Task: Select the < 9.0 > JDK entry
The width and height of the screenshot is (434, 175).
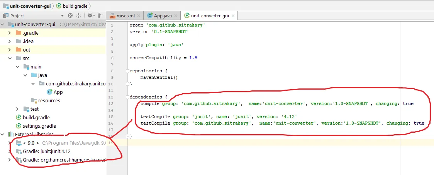Action: point(31,143)
